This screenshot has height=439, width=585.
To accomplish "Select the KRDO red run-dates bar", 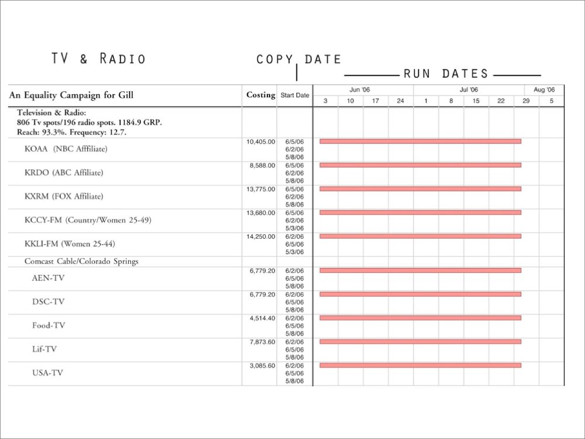I will [x=421, y=165].
